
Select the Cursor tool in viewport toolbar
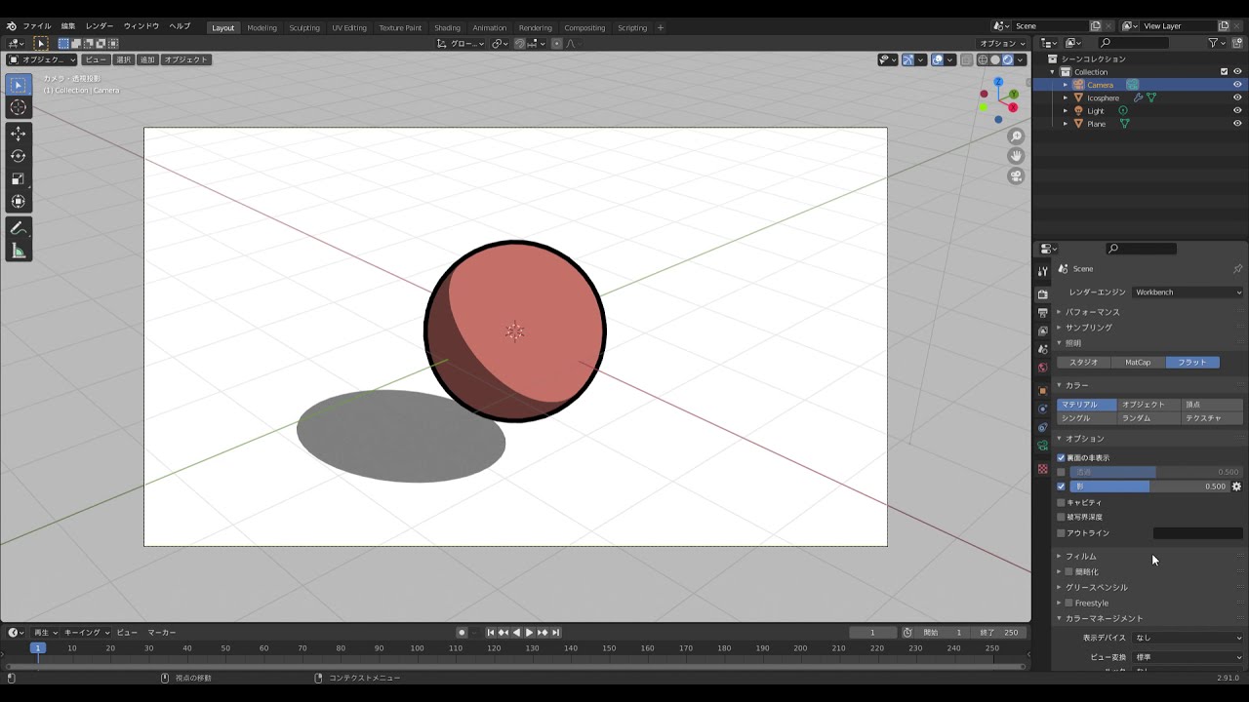pos(18,108)
